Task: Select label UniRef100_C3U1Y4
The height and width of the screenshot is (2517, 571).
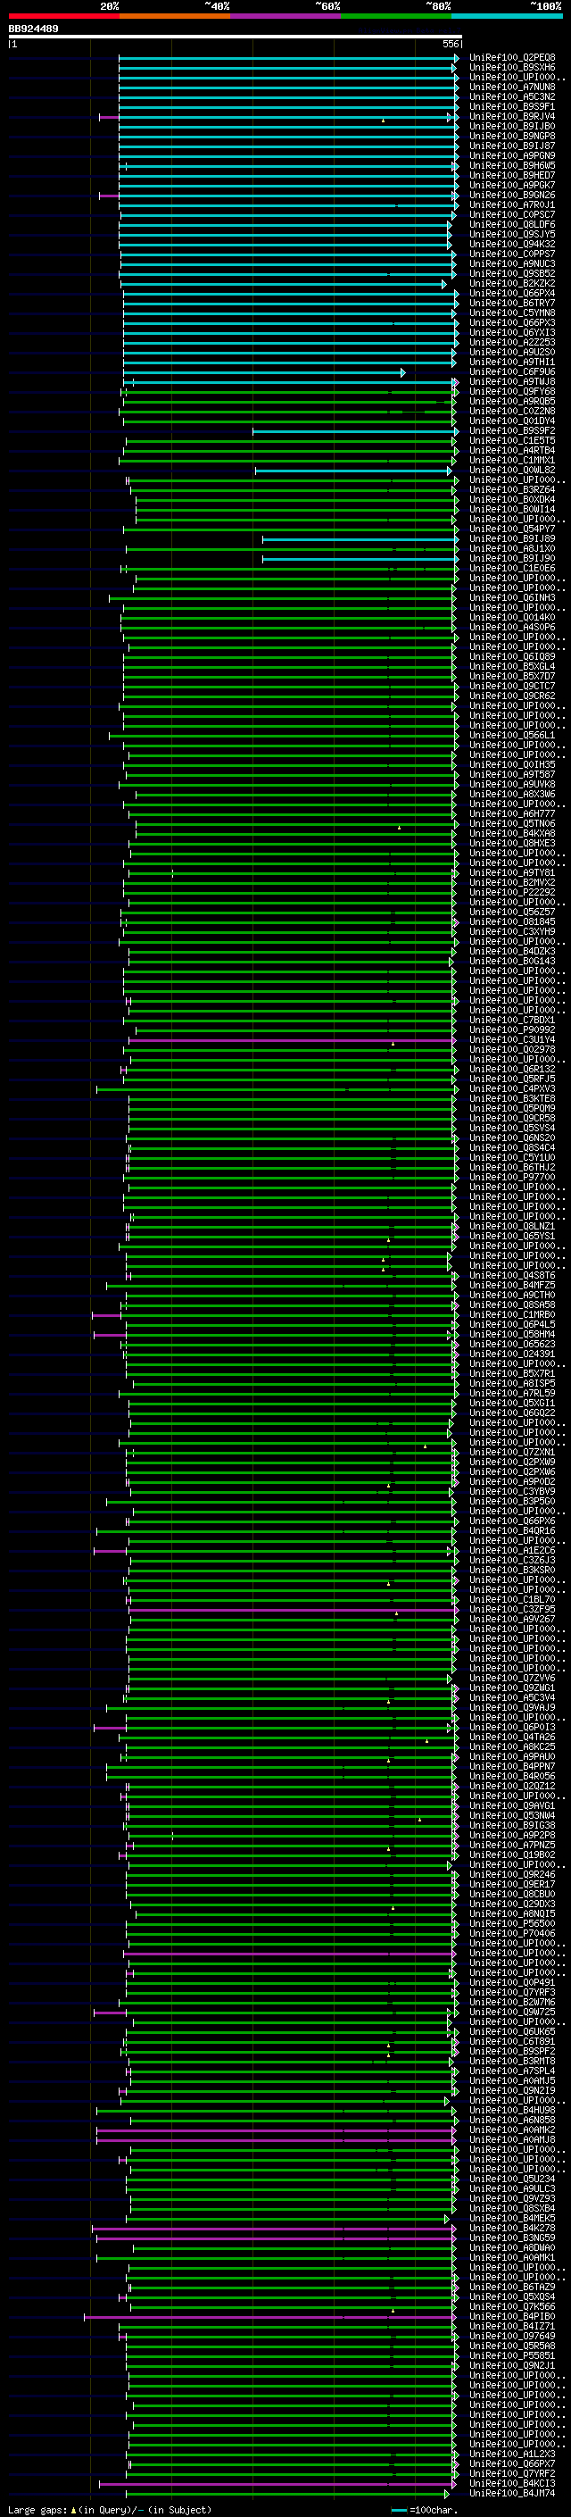Action: point(512,1039)
